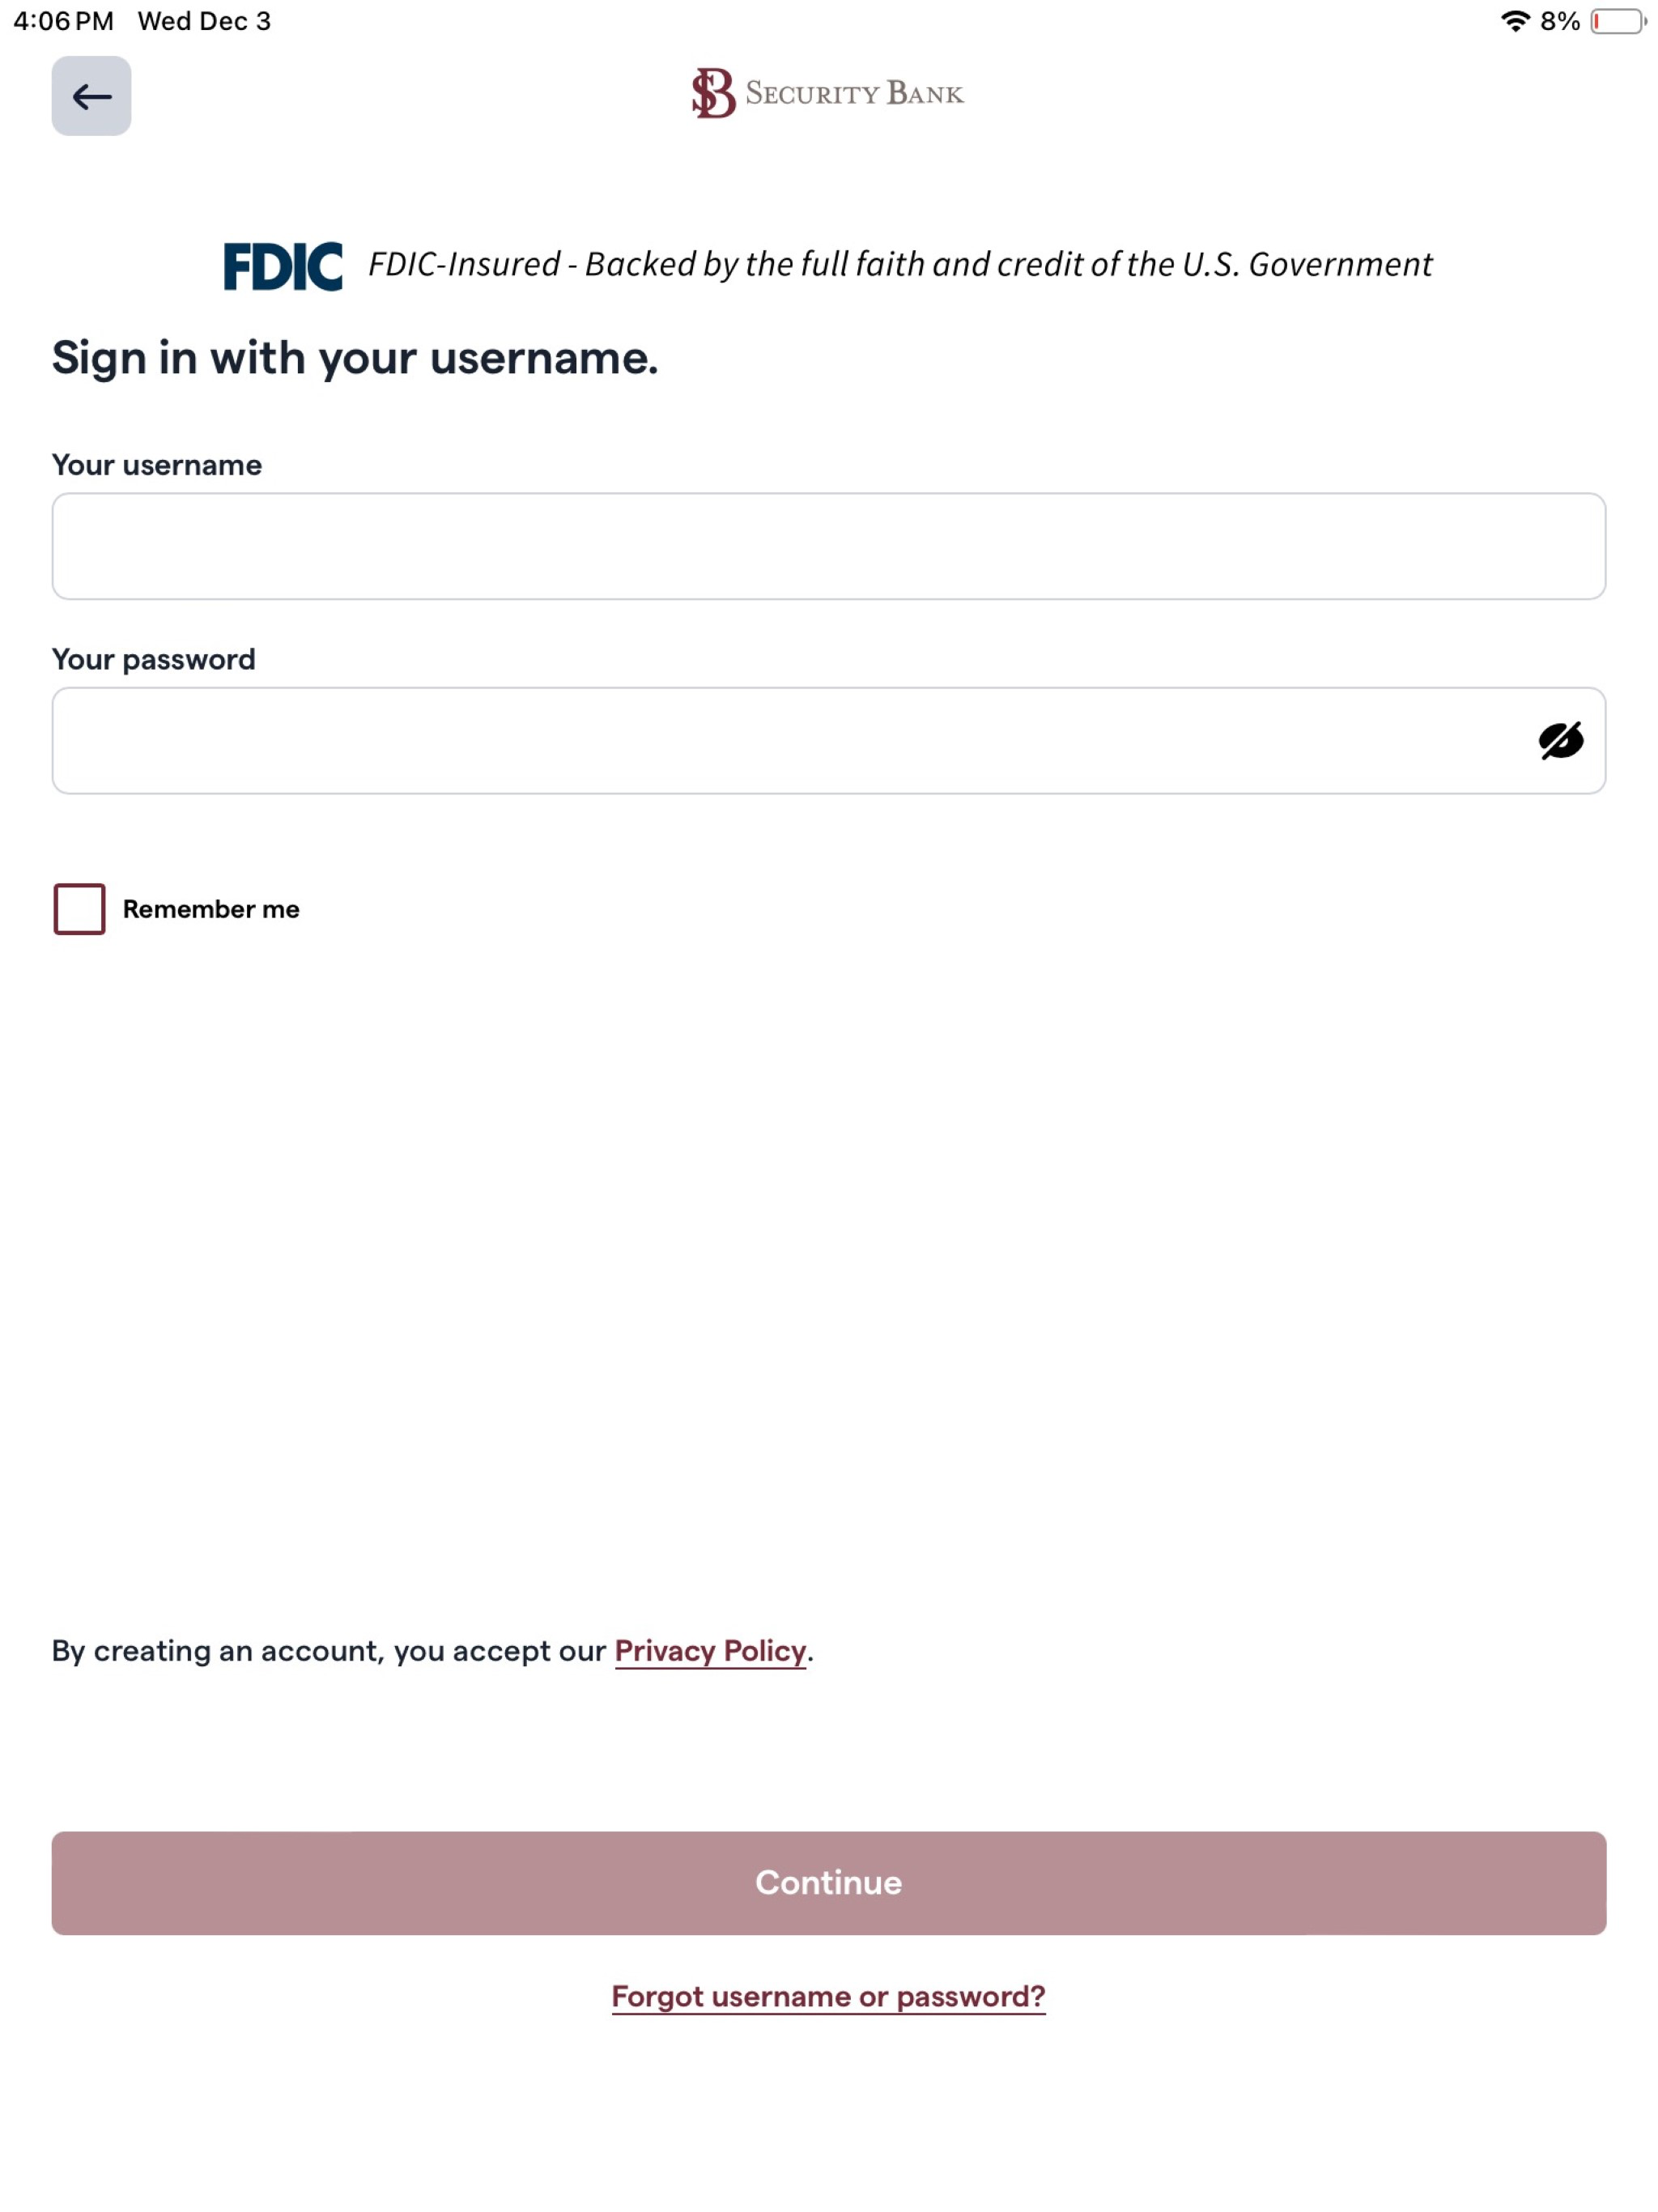Image resolution: width=1658 pixels, height=2212 pixels.
Task: Open the Privacy Policy link
Action: [710, 1651]
